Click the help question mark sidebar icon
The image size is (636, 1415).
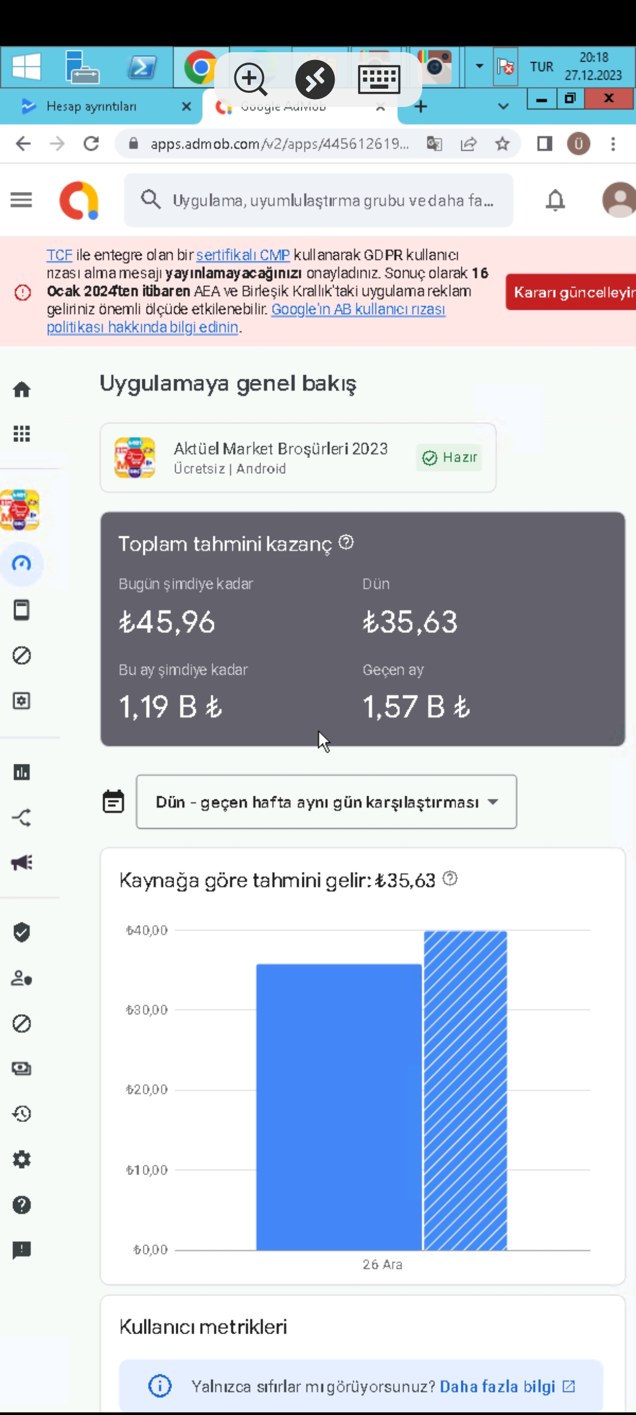click(x=21, y=1205)
